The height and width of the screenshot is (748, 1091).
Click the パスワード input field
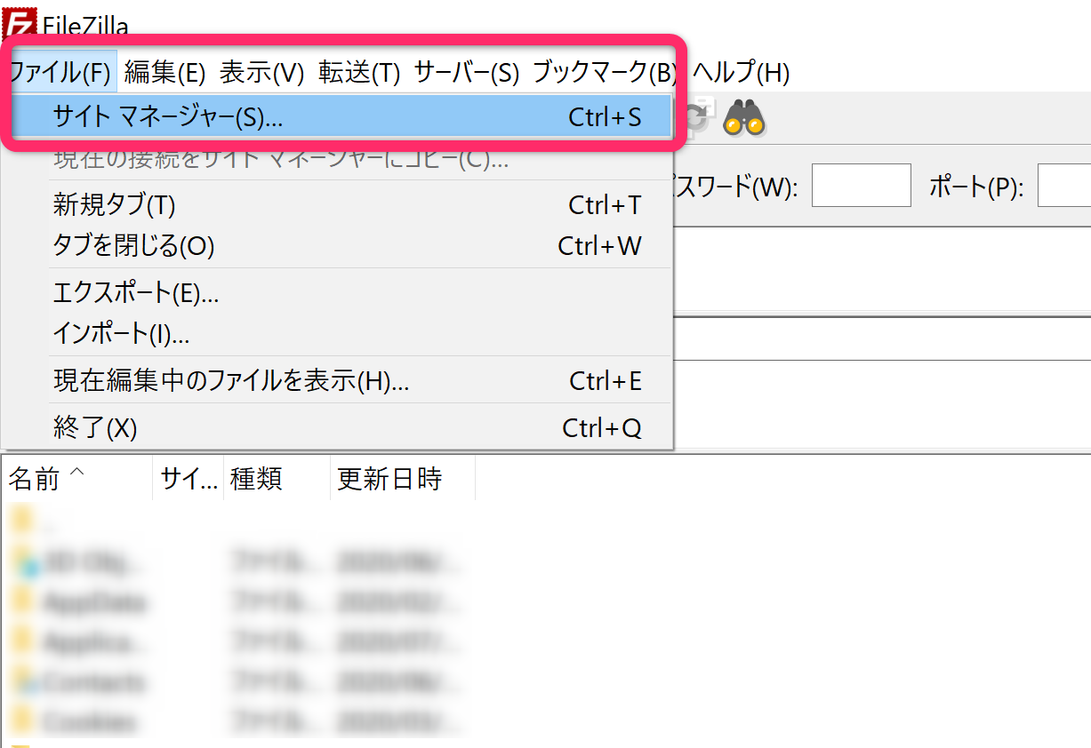(x=860, y=185)
